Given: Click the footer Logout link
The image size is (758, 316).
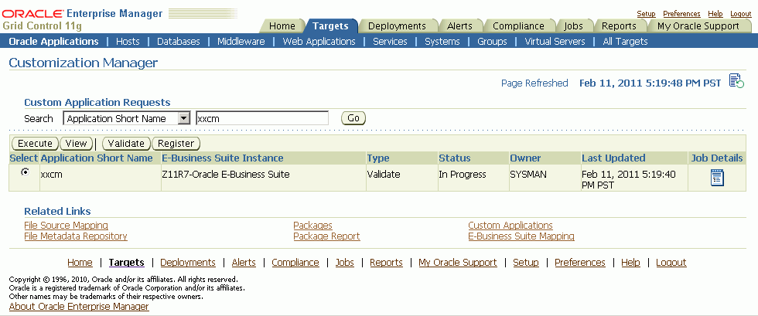Looking at the screenshot, I should (x=671, y=263).
